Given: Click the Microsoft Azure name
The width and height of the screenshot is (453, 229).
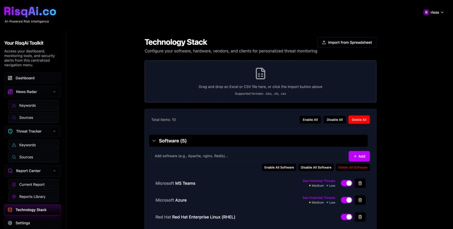Looking at the screenshot, I should (x=171, y=200).
